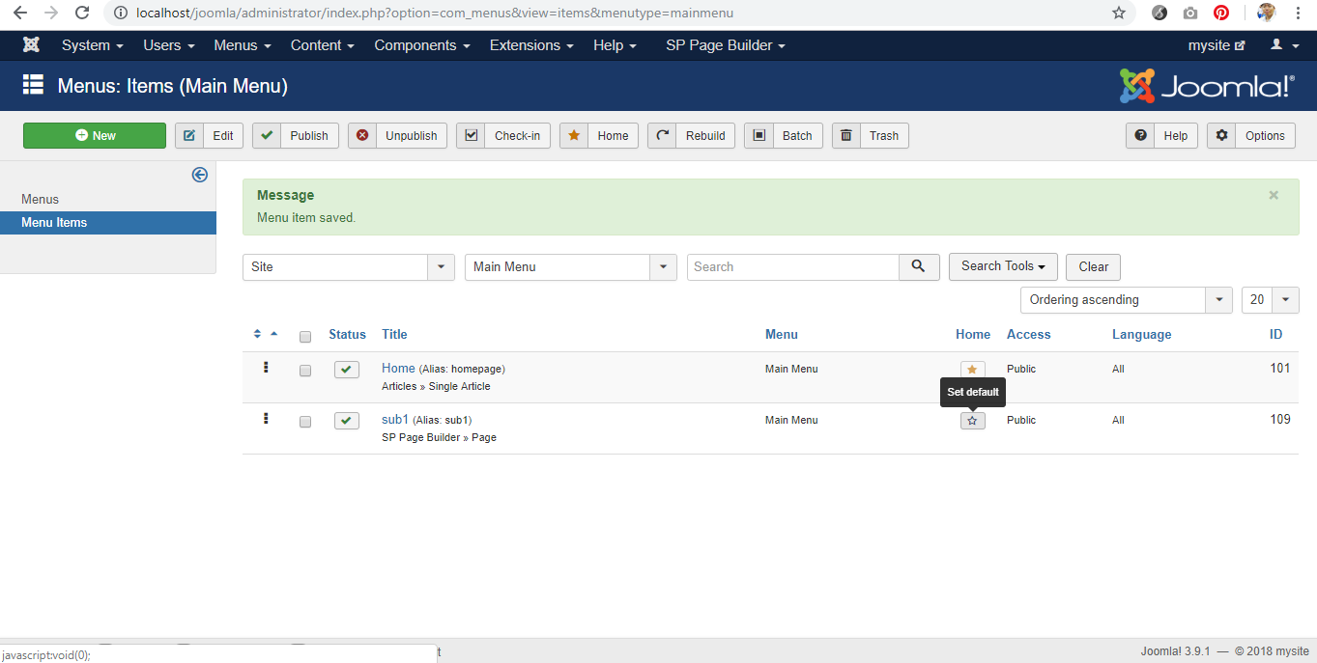Check the checkbox for sub1 menu item
The height and width of the screenshot is (663, 1317).
[305, 422]
